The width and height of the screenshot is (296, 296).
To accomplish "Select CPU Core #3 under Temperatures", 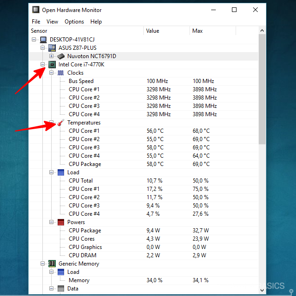I will (143, 148).
